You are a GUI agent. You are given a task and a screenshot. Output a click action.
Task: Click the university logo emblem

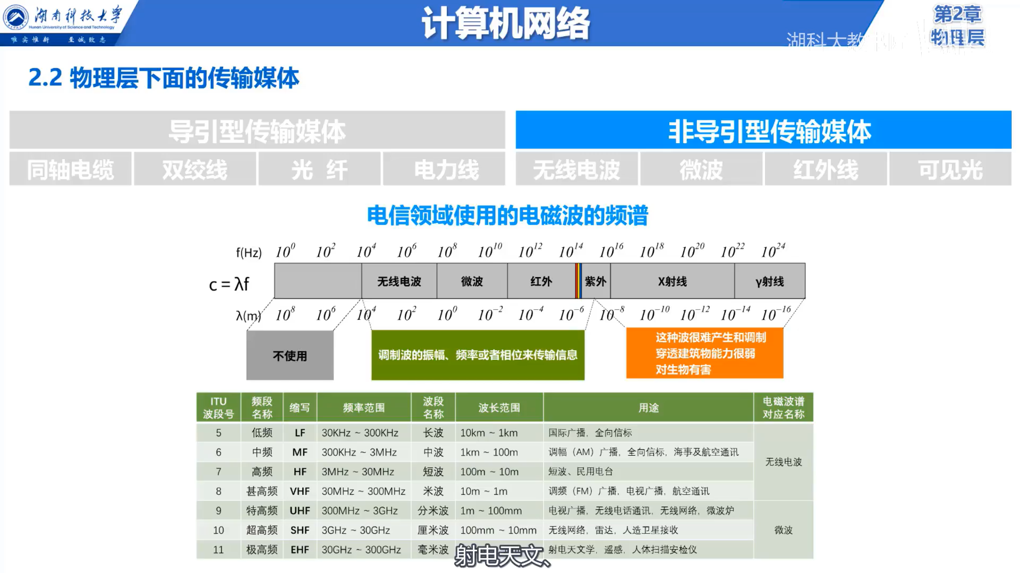[16, 17]
